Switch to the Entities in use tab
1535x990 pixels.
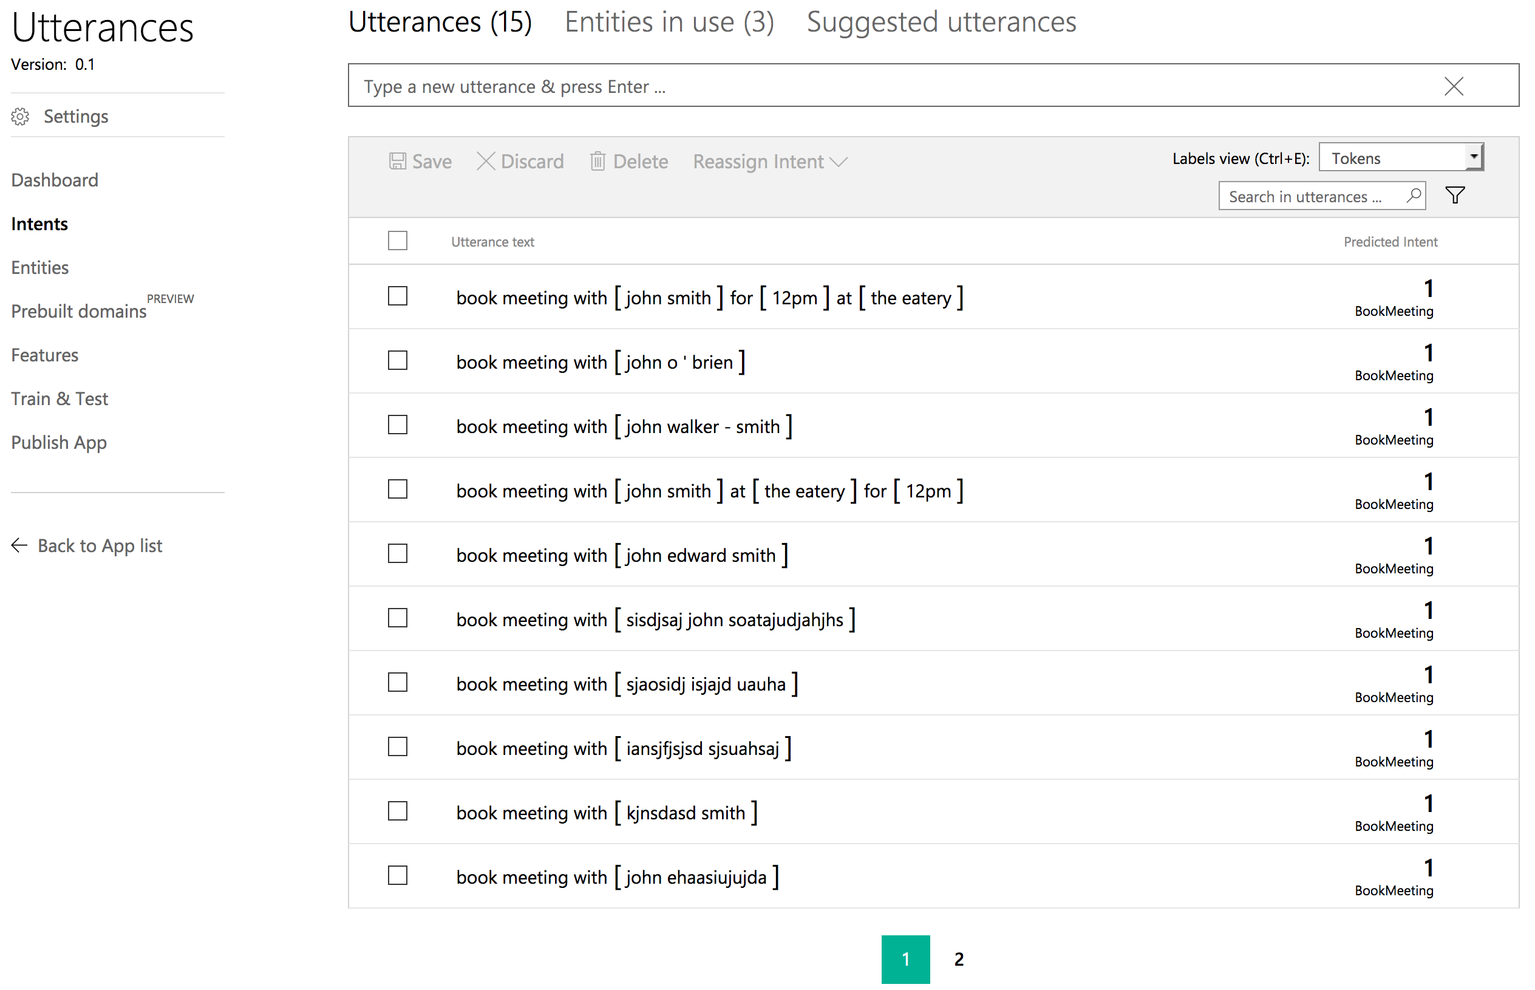669,21
